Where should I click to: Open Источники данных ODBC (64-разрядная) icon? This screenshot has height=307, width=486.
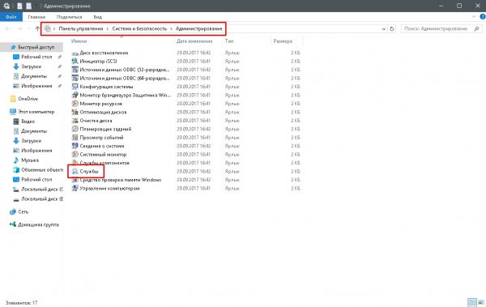pyautogui.click(x=75, y=78)
